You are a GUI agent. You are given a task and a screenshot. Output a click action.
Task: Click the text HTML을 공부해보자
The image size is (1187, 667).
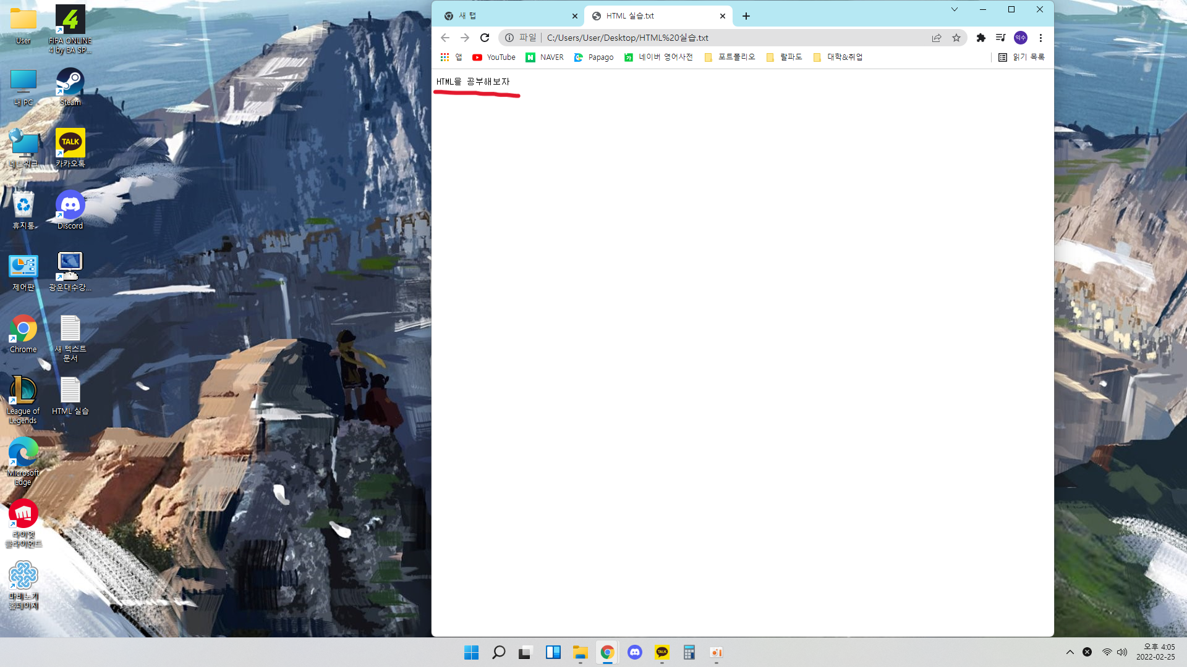[473, 82]
